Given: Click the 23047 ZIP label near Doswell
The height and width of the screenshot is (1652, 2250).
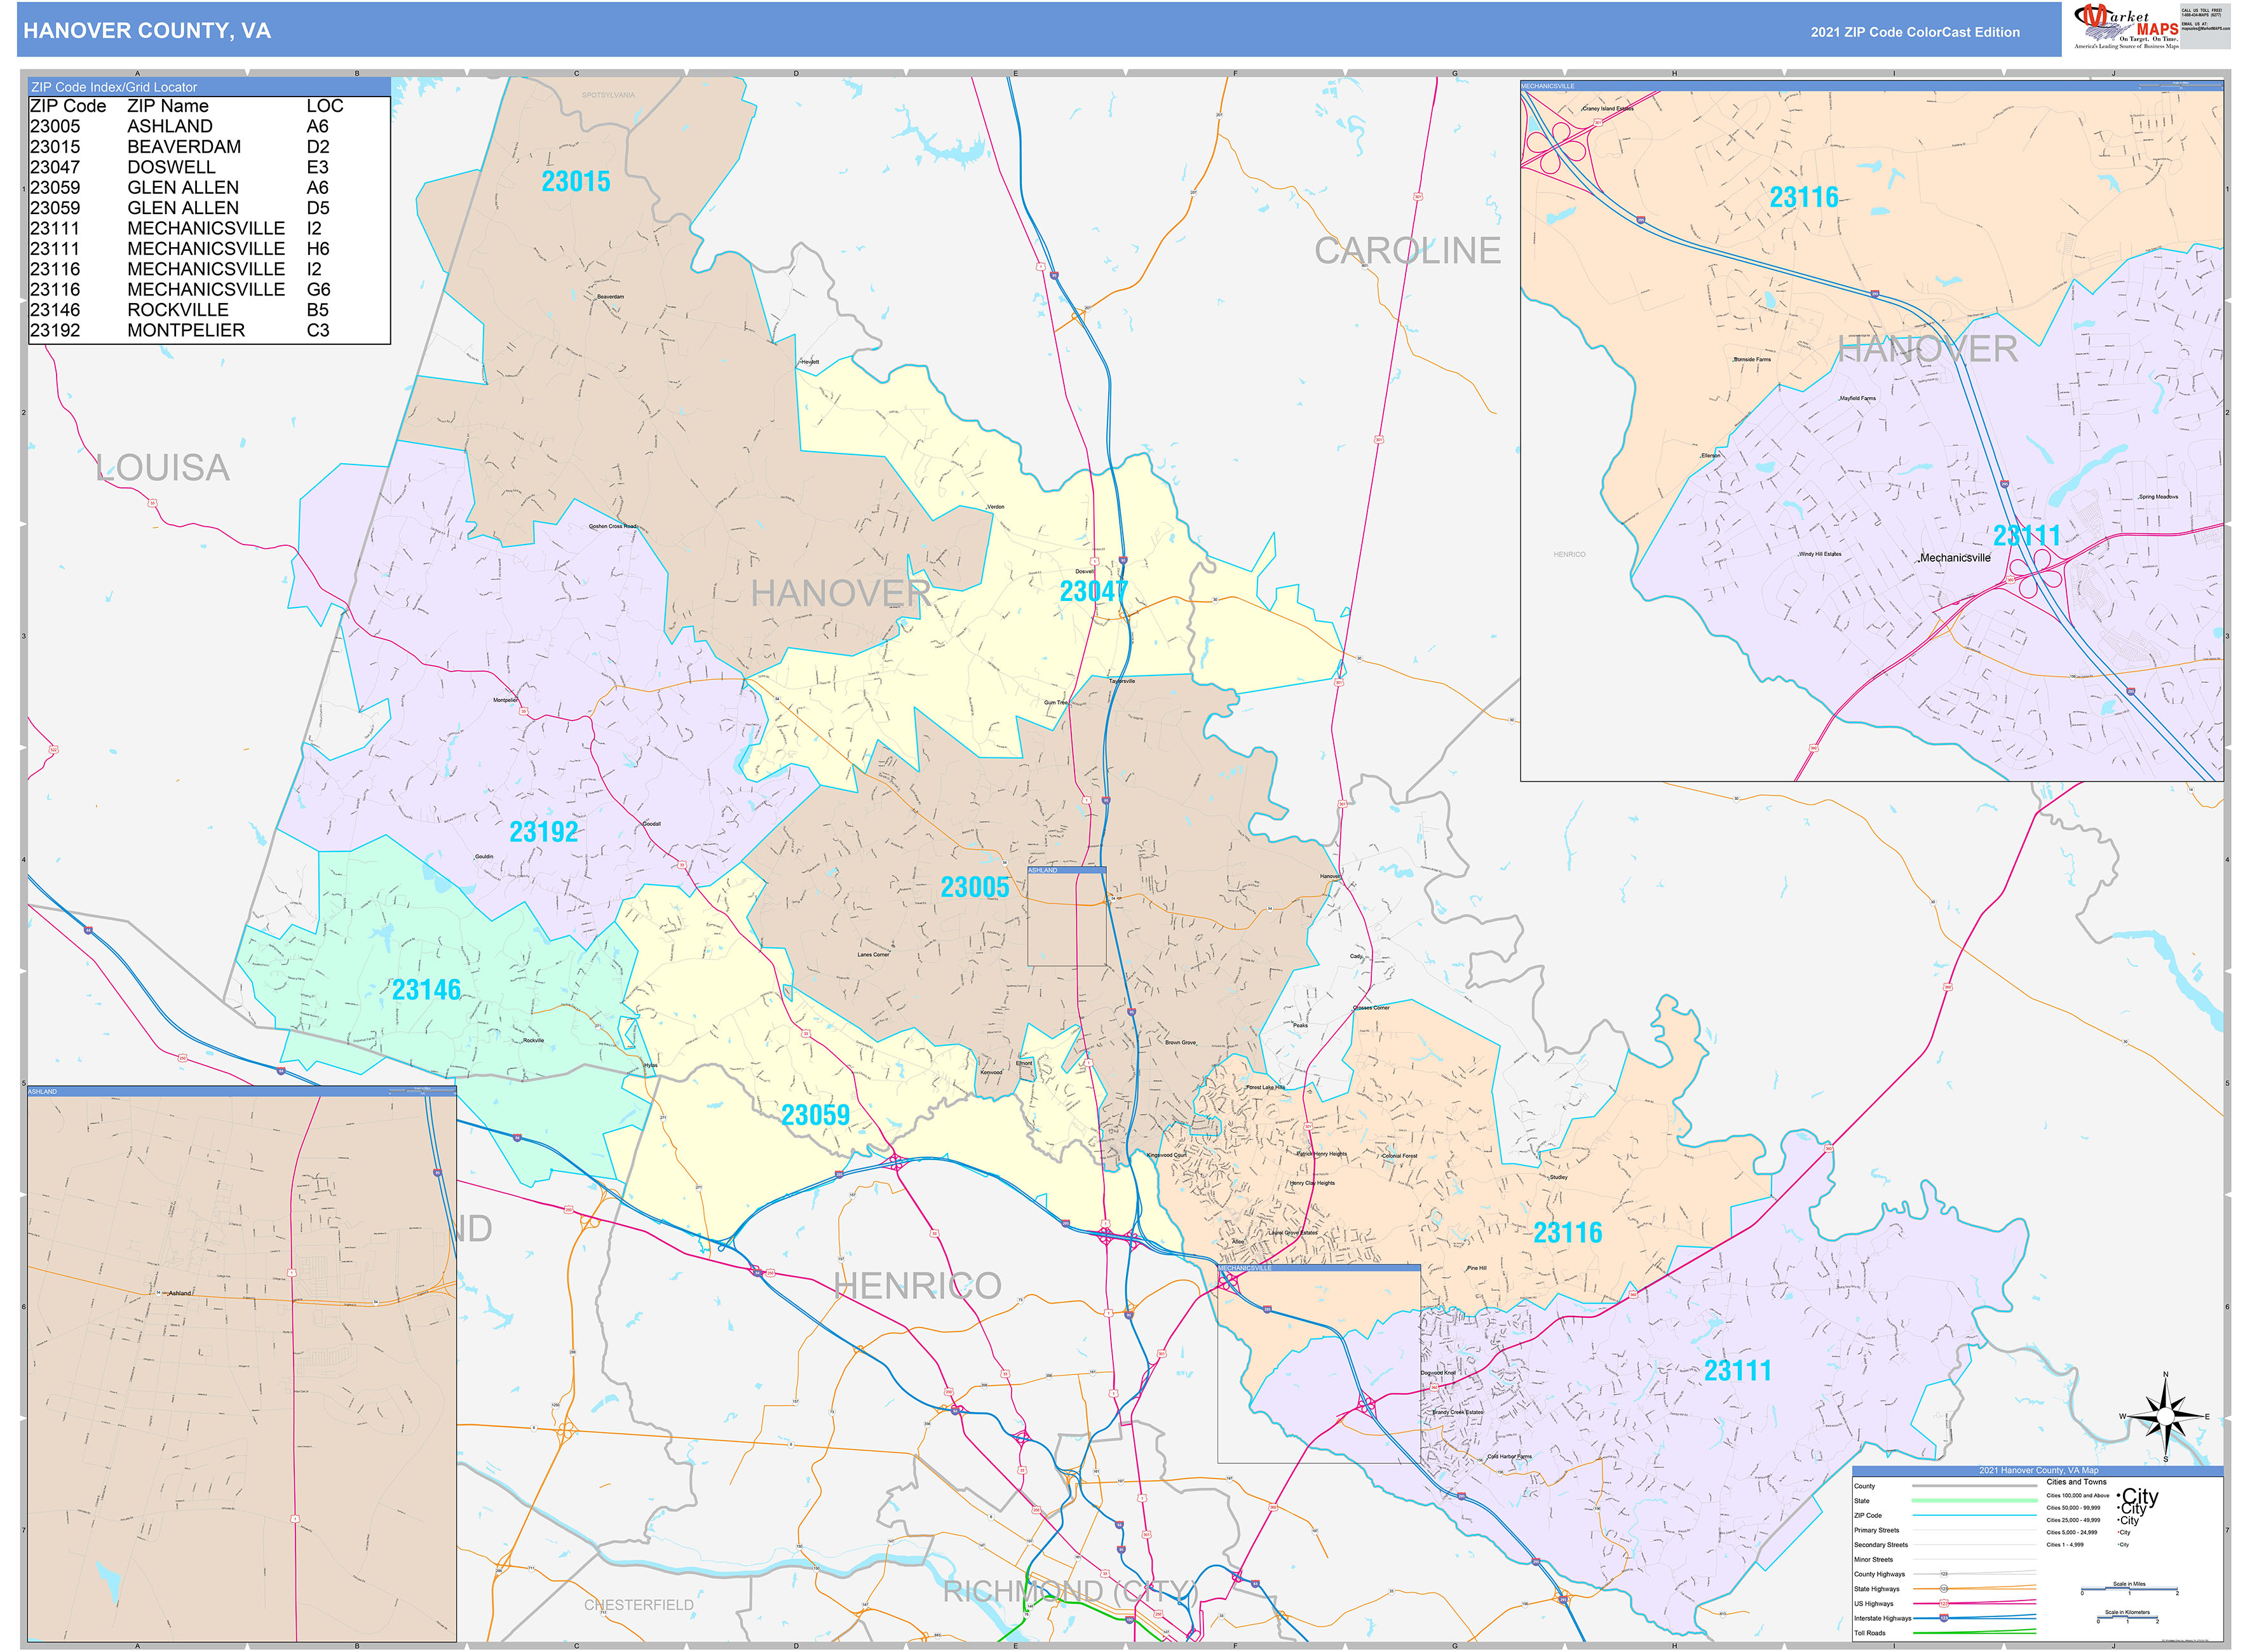Looking at the screenshot, I should (1092, 591).
